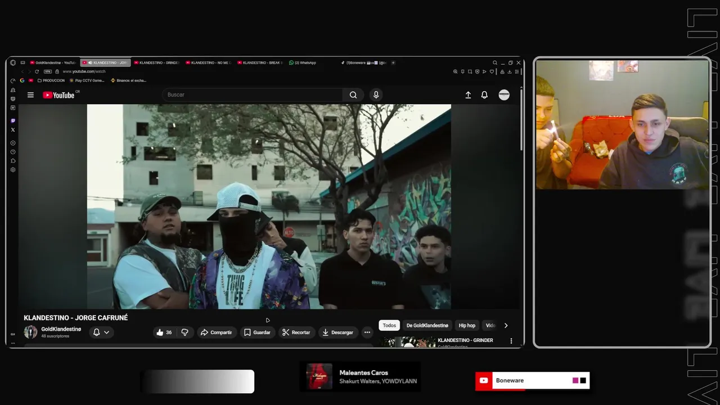Like the video with thumbs-up
720x405 pixels.
click(165, 332)
